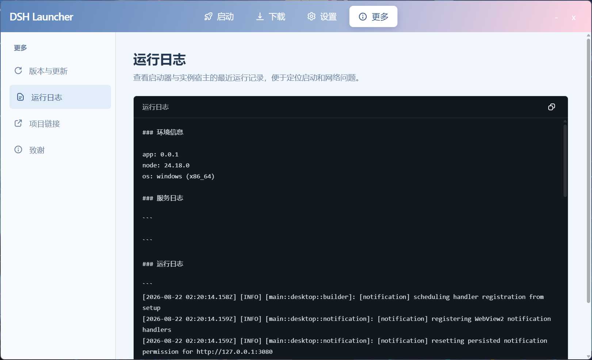Click the 运行日志 log panel header label

tap(156, 107)
